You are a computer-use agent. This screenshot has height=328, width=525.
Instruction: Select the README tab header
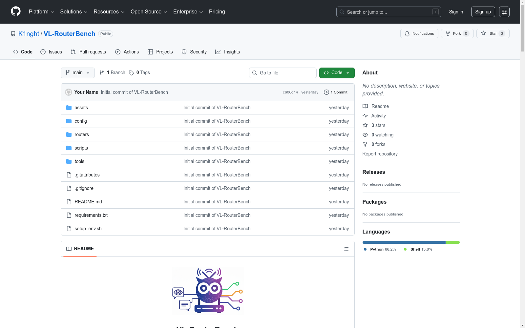(x=80, y=249)
